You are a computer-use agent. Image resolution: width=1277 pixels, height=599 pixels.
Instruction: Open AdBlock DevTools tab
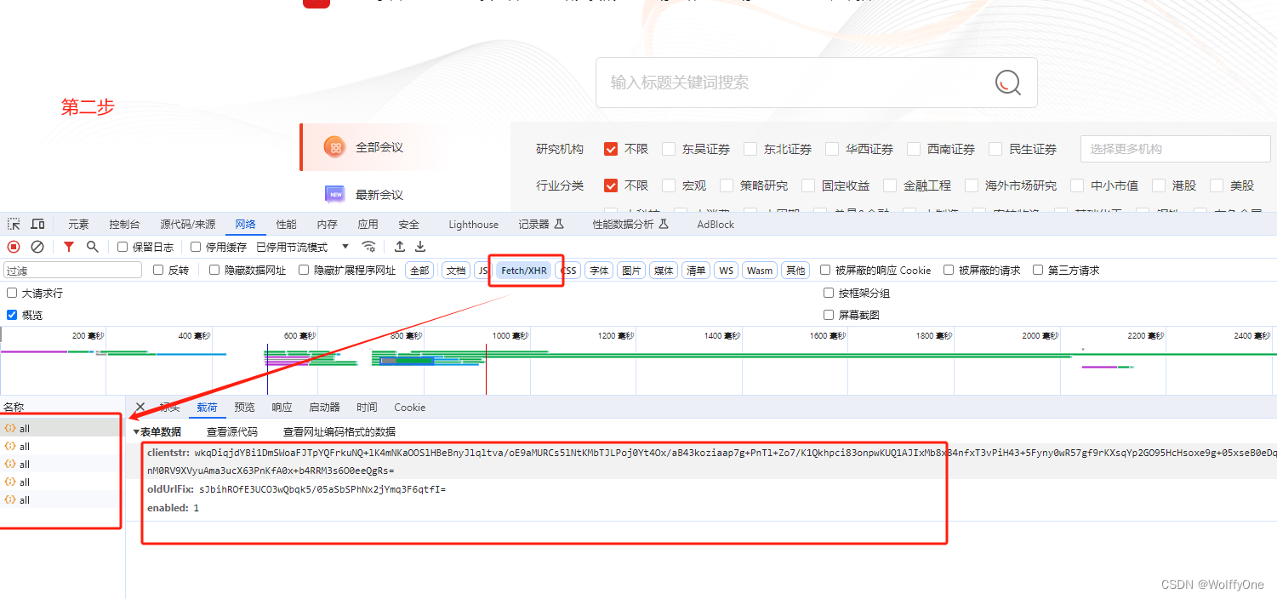coord(715,225)
